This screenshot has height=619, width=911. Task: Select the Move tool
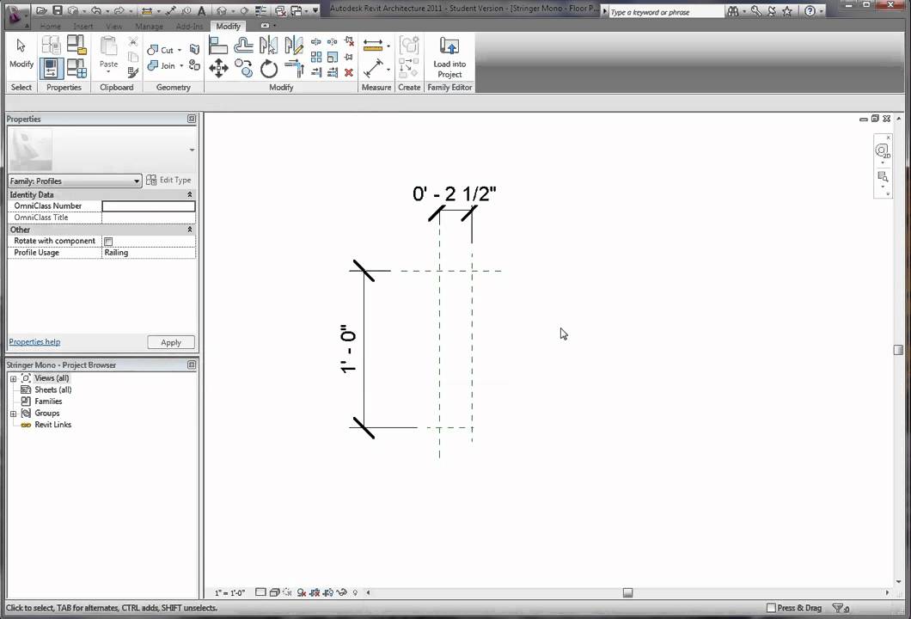click(218, 68)
